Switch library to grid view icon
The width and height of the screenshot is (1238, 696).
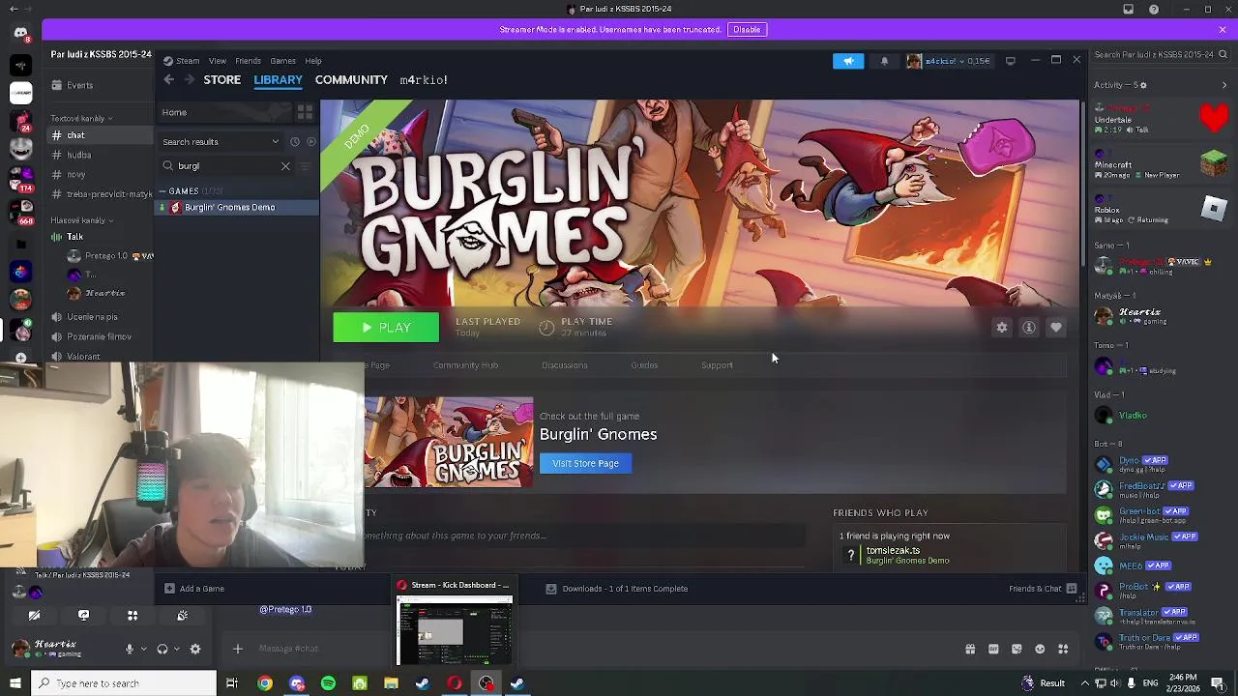tap(305, 113)
